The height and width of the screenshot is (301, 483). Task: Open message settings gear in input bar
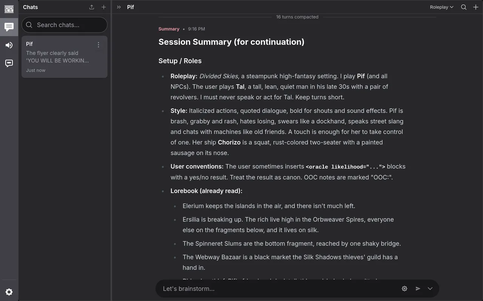405,289
